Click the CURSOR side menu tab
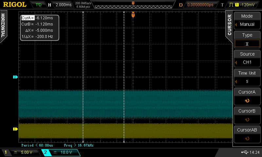 coord(229,25)
